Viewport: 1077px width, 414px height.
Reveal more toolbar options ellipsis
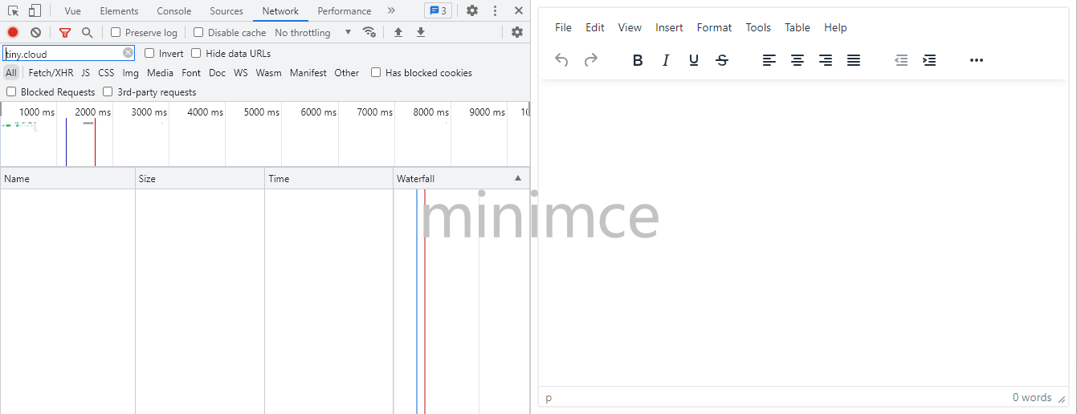977,60
